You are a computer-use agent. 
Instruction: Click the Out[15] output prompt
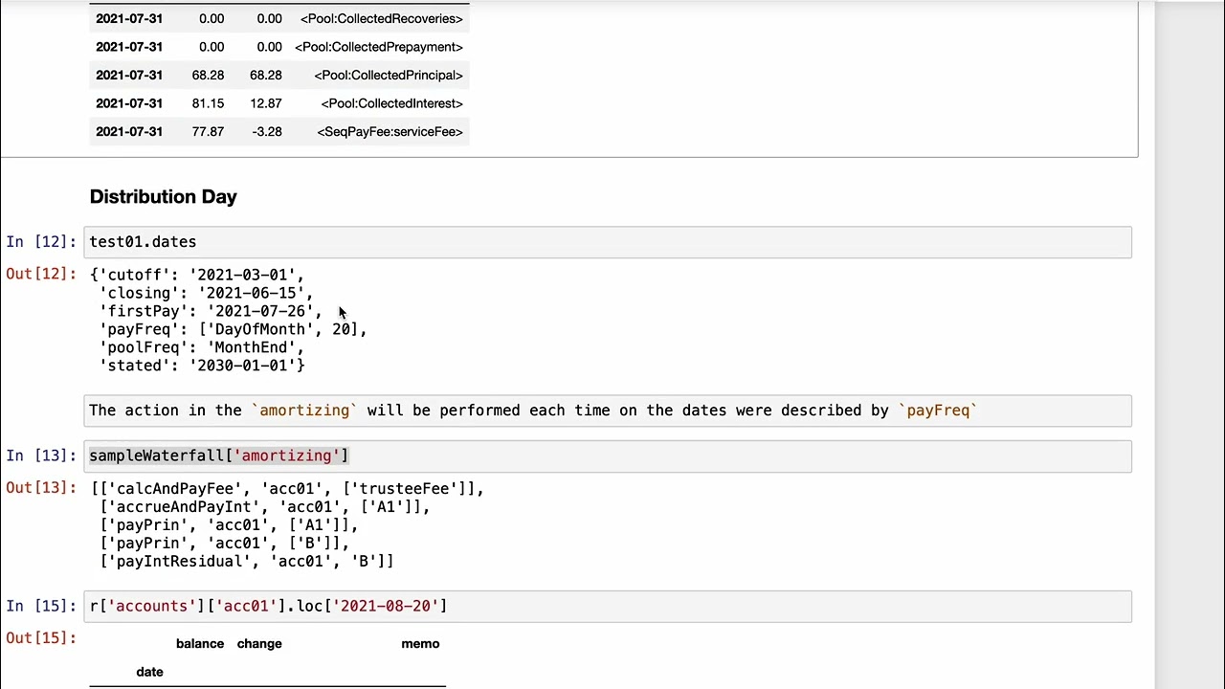(x=41, y=637)
